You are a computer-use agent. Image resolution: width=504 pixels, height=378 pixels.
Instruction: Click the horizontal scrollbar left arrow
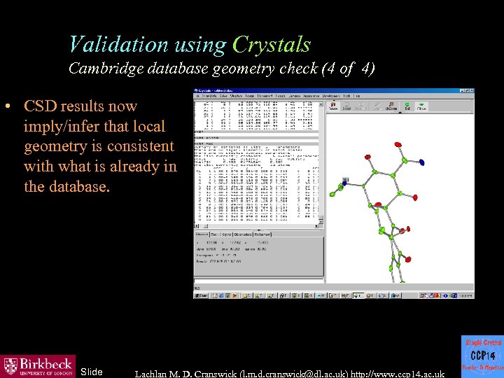click(x=197, y=226)
